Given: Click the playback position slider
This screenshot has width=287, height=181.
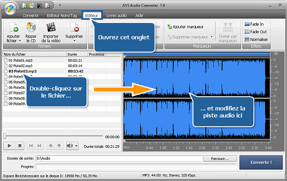Looking at the screenshot, I should (53, 136).
